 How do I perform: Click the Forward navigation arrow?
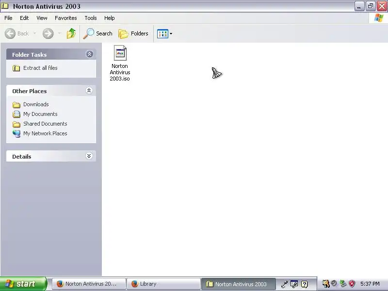(48, 33)
